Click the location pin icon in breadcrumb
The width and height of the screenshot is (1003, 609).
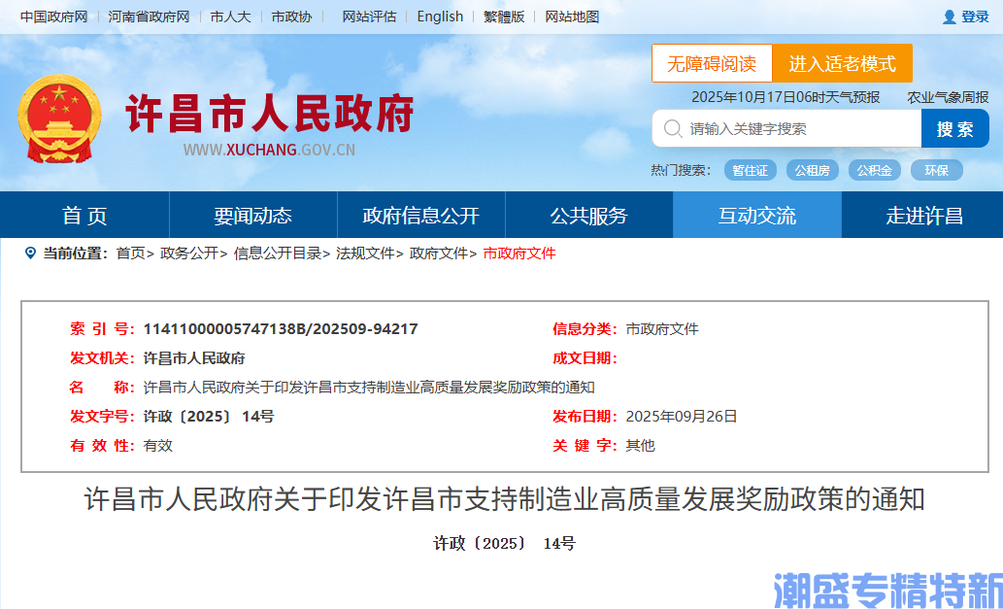pyautogui.click(x=30, y=254)
